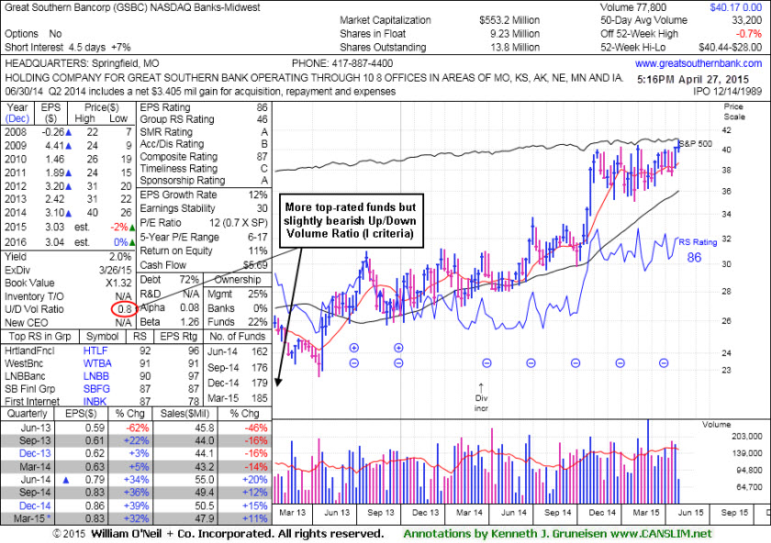Viewport: 771px width, 543px height.
Task: Click the Div incr arrow marker on chart
Action: [x=481, y=387]
